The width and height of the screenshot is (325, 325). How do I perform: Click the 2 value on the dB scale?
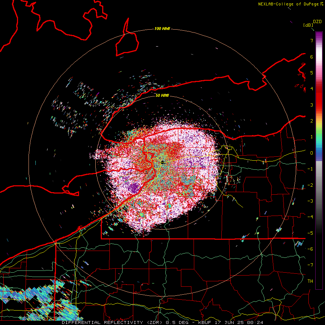coord(312,121)
